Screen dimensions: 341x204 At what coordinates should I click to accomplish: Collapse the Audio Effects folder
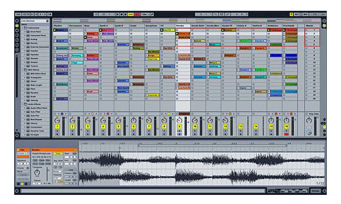23,104
